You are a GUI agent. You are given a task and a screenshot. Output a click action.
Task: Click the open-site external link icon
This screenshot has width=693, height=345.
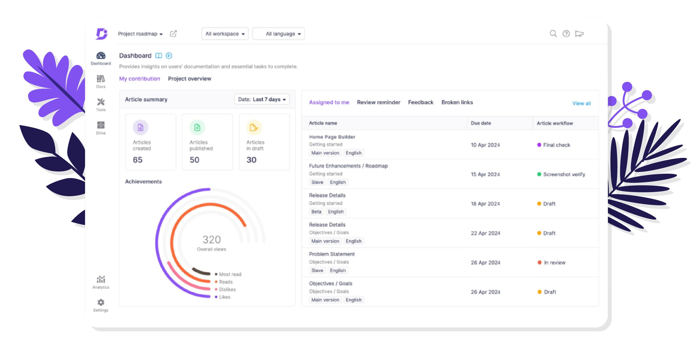point(173,34)
